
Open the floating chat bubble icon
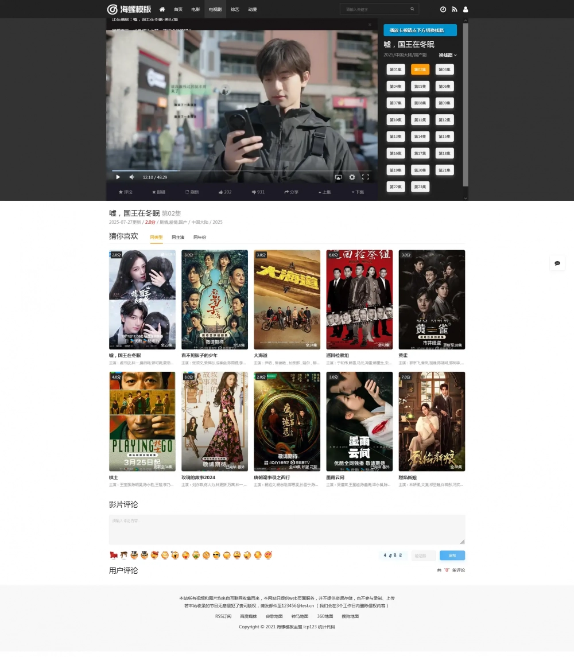point(557,263)
